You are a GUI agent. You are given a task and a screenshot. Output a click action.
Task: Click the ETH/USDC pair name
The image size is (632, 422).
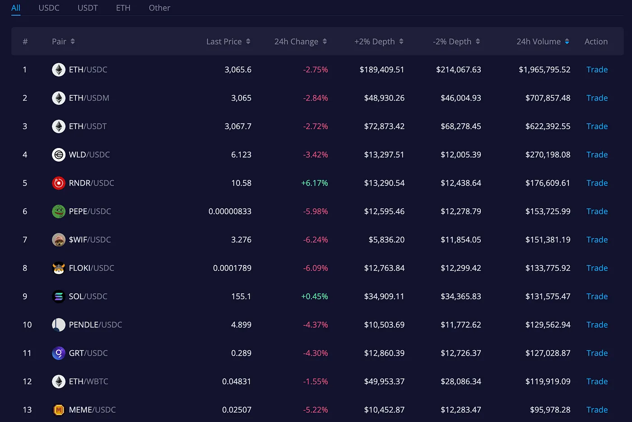coord(88,70)
